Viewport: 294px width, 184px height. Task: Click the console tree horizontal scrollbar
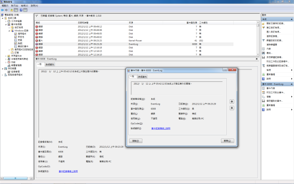[x=17, y=178]
